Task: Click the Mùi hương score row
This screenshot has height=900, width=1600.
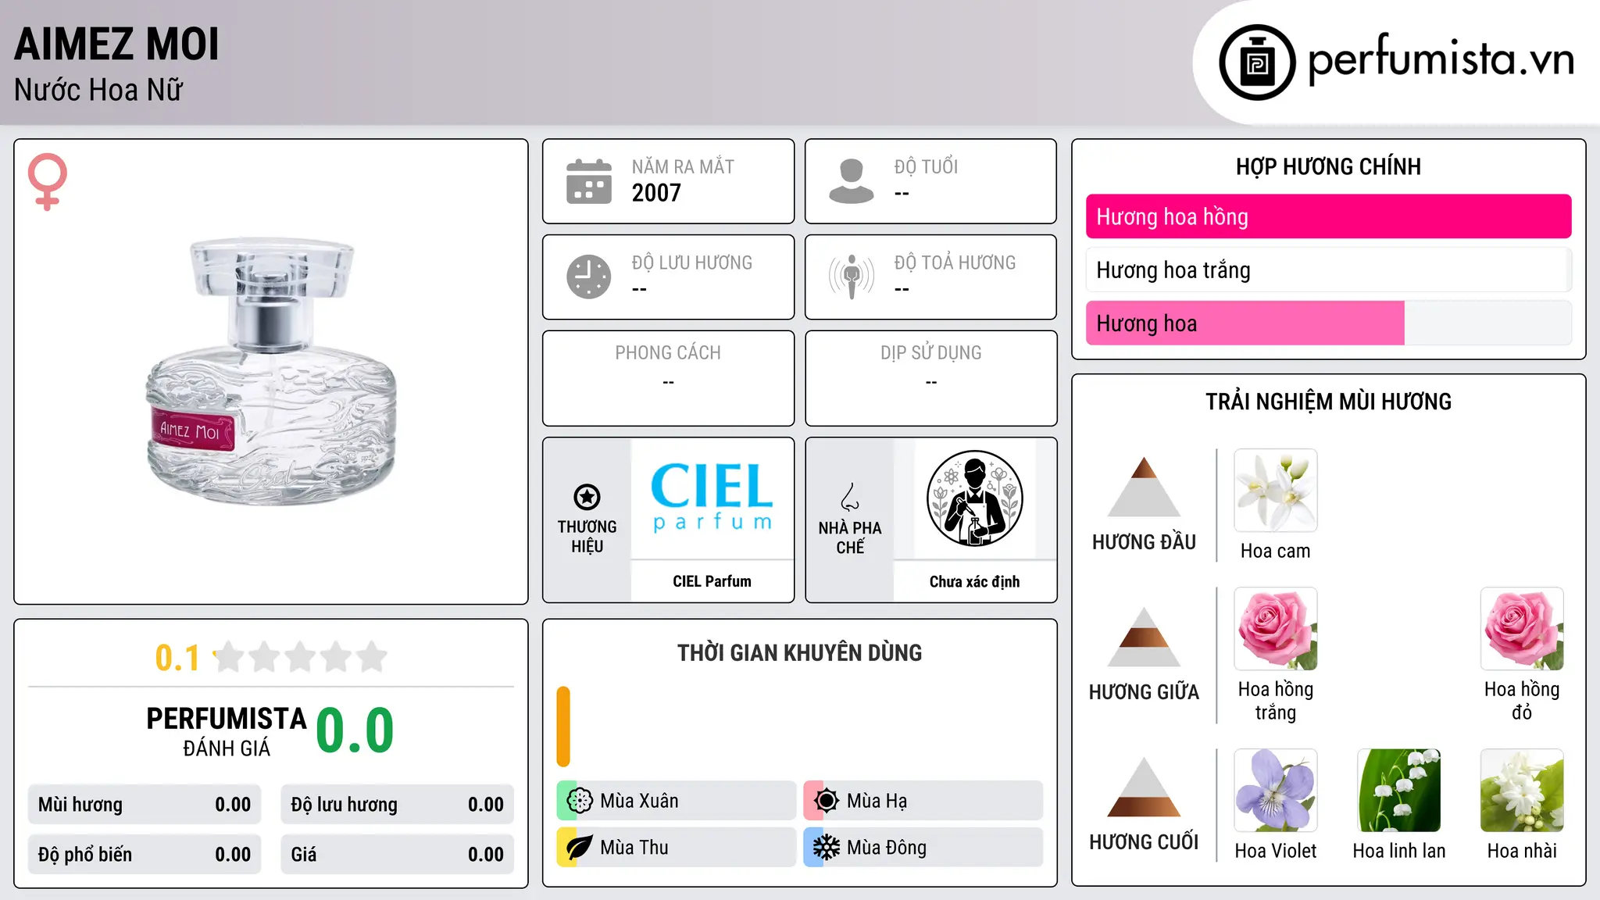Action: 145,805
